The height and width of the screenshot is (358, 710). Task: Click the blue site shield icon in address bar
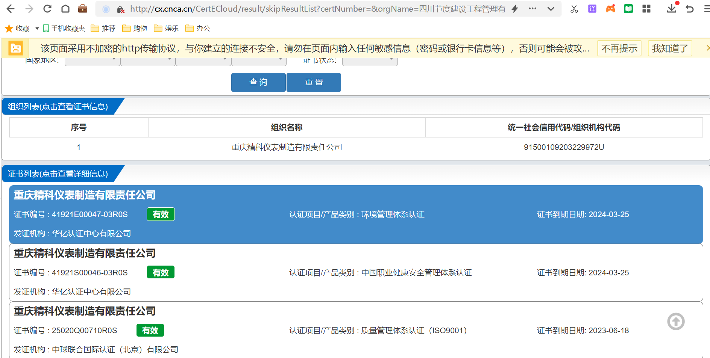(x=106, y=9)
